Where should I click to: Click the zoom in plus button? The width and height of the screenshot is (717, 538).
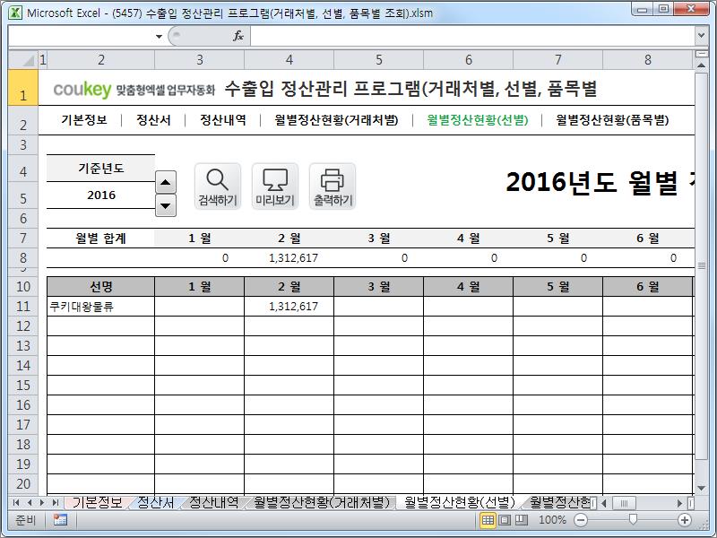tap(685, 520)
